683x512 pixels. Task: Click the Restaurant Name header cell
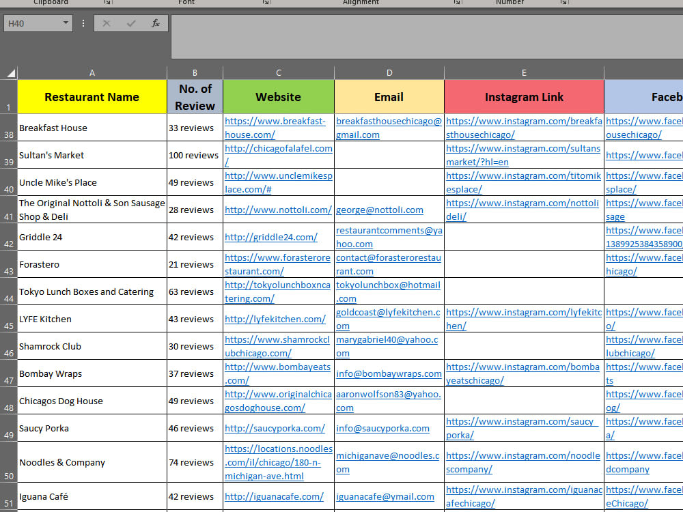point(92,97)
